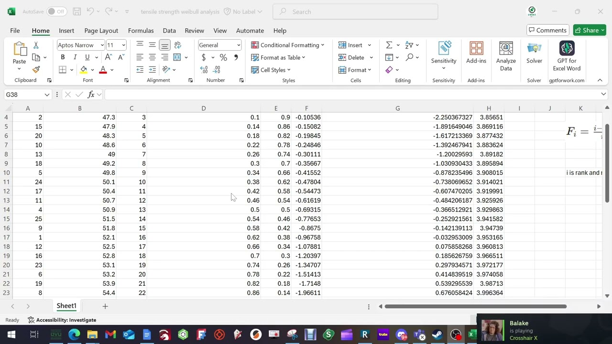Open the Add-ins gallery
The image size is (612, 344).
coord(476,53)
